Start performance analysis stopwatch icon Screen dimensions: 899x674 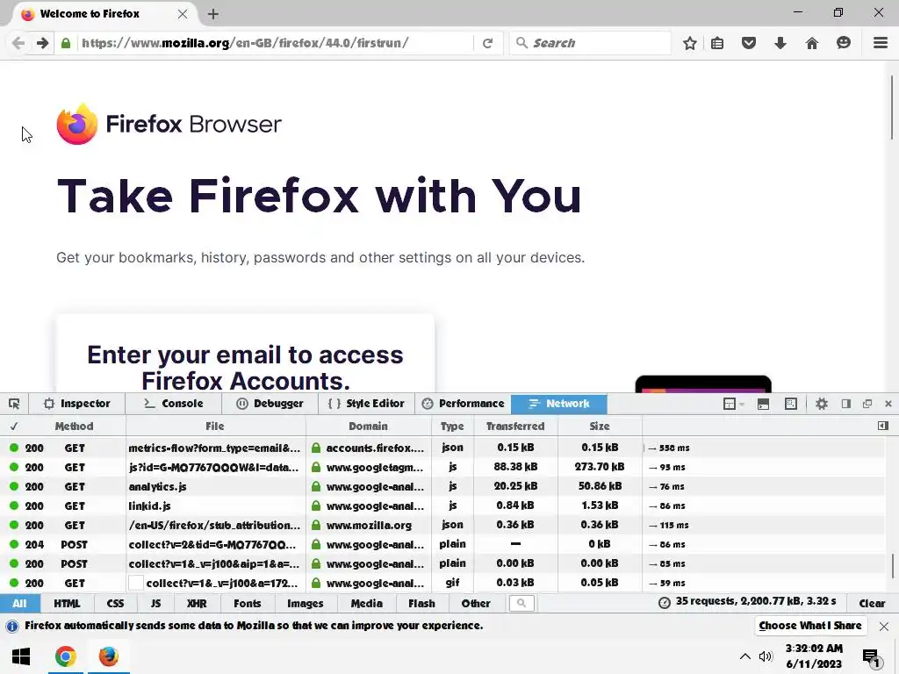[664, 603]
